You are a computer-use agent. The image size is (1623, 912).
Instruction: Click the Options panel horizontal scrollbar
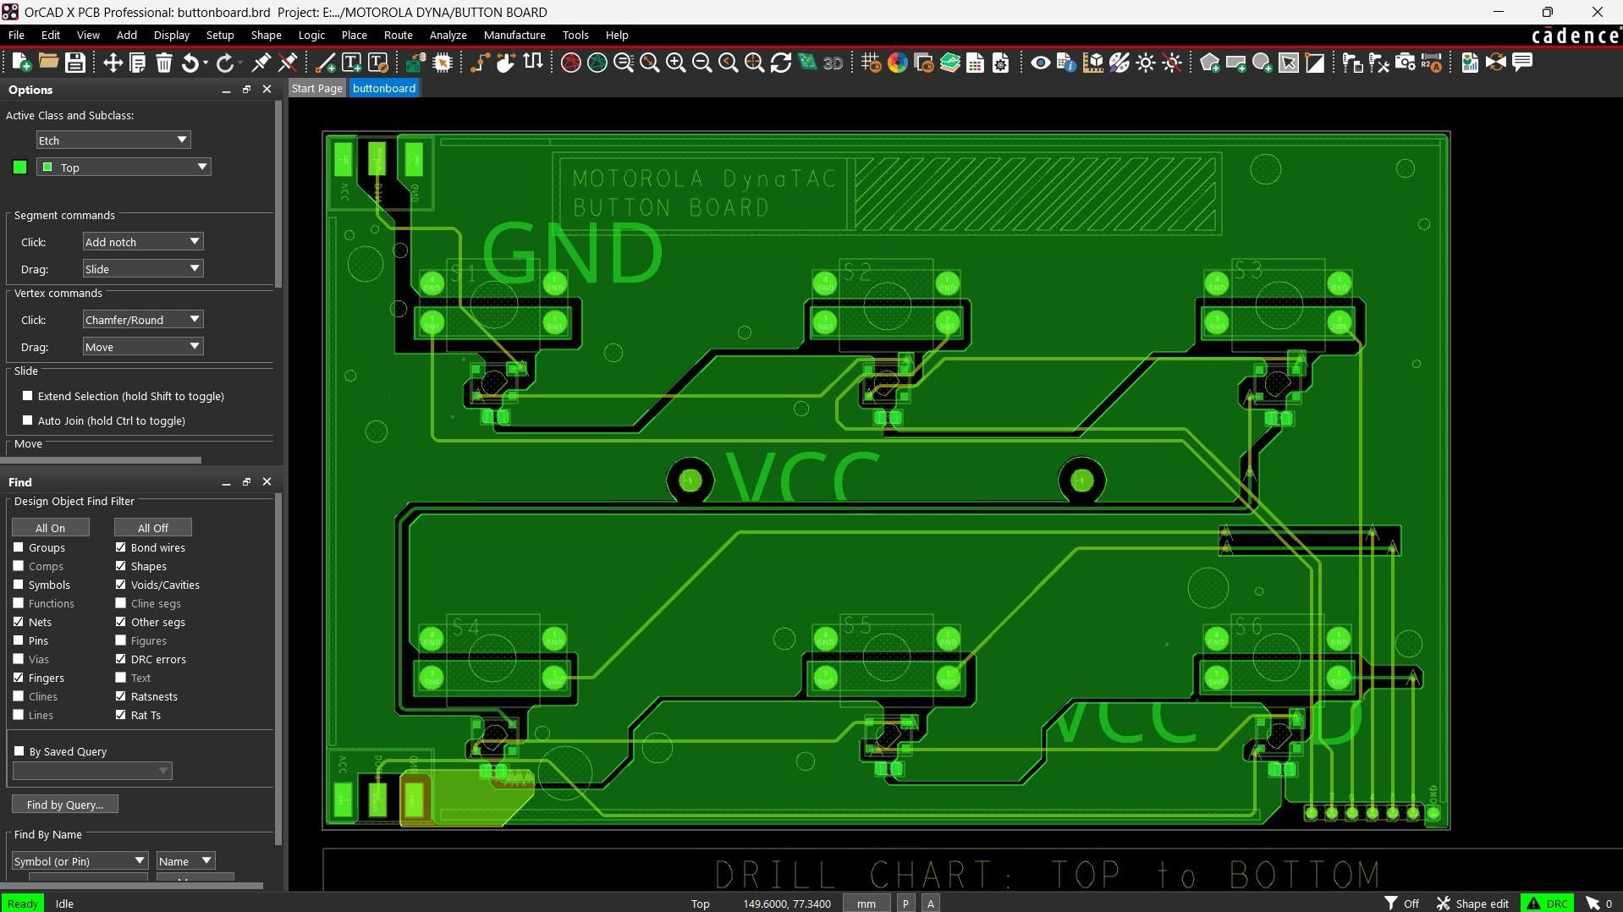point(102,460)
